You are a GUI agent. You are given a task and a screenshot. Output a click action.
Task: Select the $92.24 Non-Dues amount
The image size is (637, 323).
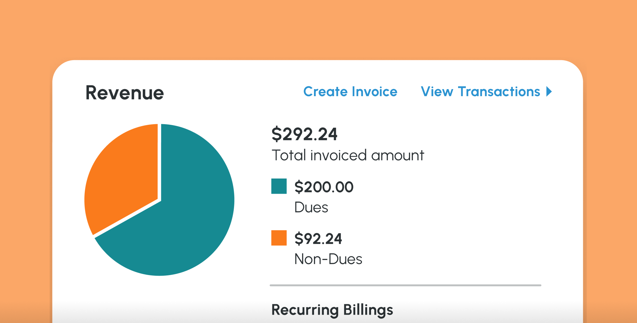(319, 239)
